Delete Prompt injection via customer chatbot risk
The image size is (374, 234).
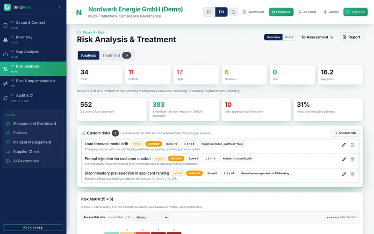click(x=352, y=160)
